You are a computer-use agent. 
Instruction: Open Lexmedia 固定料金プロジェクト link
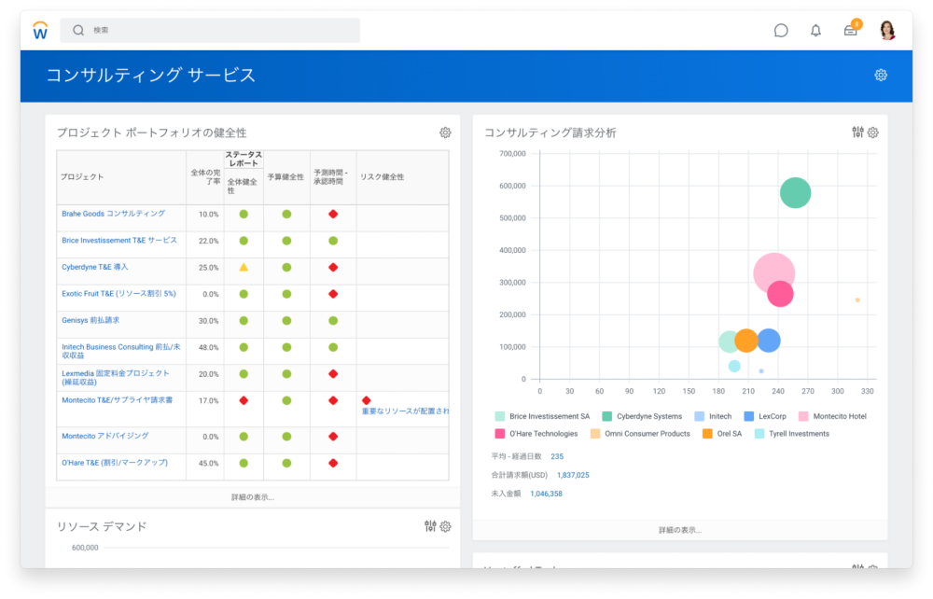116,378
